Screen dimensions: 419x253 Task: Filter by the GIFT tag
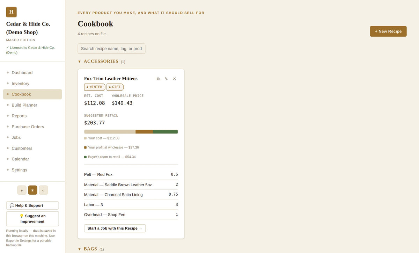coord(115,87)
